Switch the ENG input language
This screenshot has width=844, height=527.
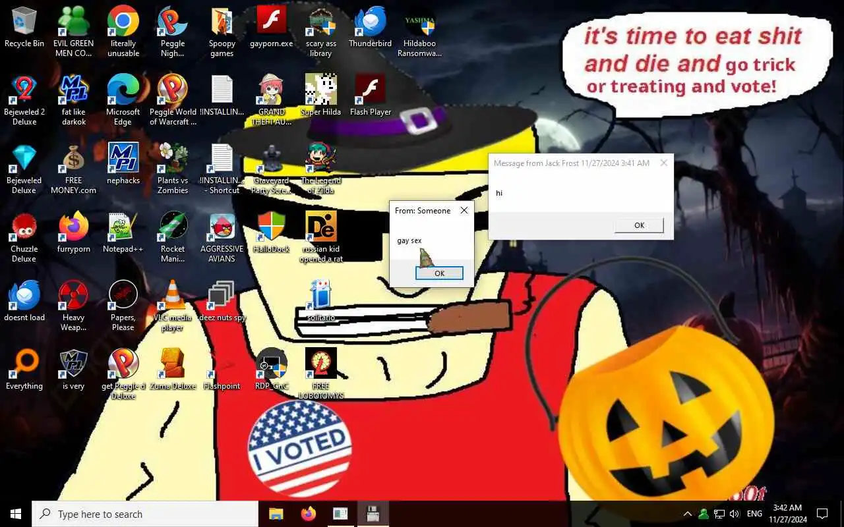[x=754, y=514]
